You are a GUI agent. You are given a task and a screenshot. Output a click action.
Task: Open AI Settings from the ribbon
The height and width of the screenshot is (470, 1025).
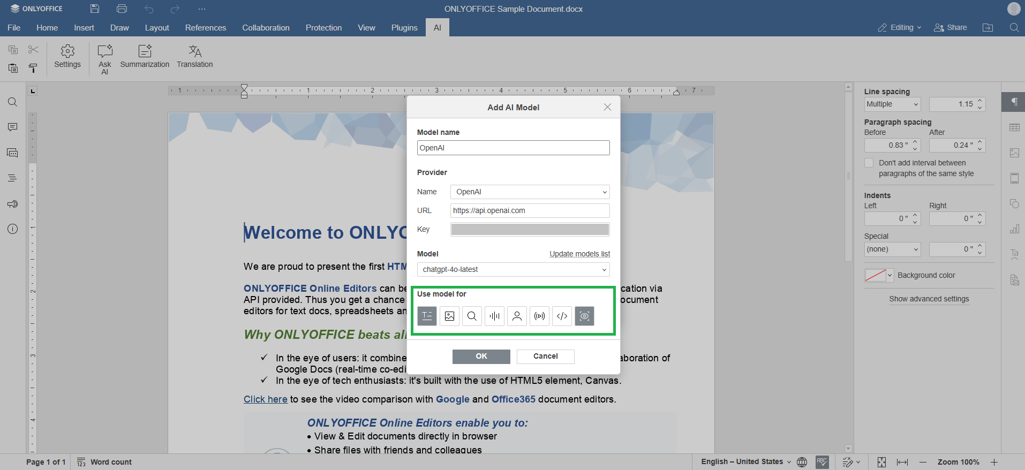(x=67, y=51)
